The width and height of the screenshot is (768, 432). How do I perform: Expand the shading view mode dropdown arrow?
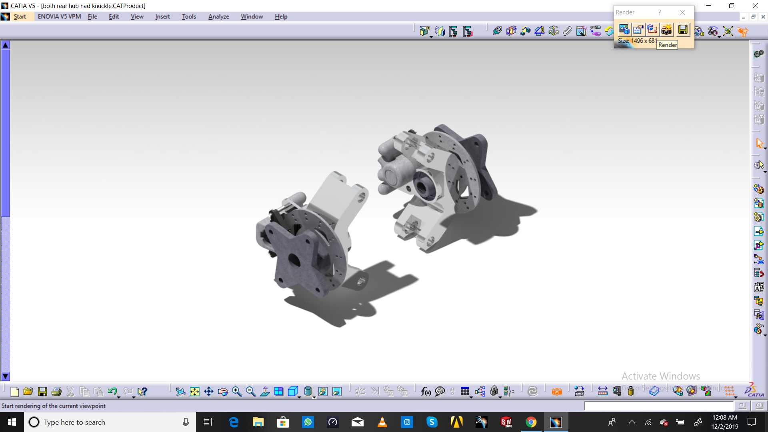[x=314, y=397]
